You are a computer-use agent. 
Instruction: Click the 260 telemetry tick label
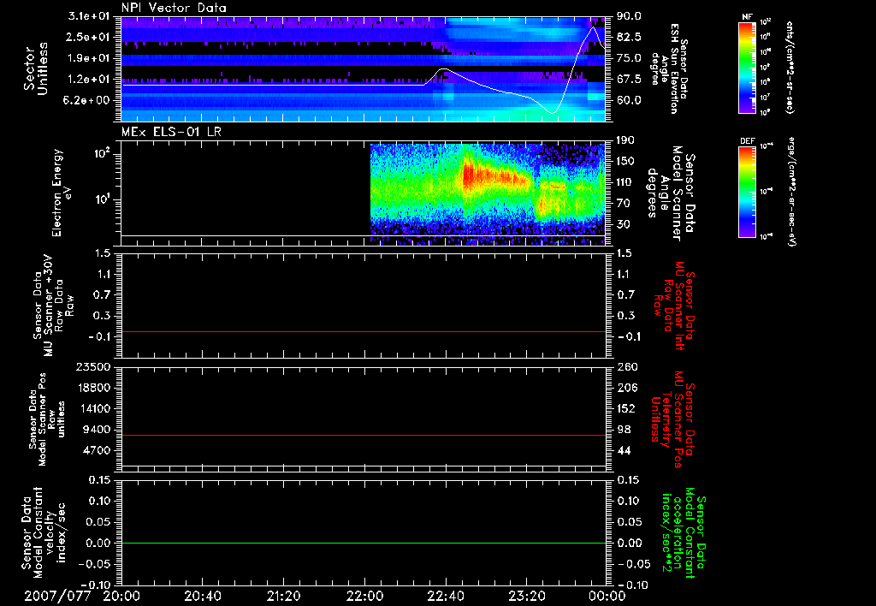627,366
